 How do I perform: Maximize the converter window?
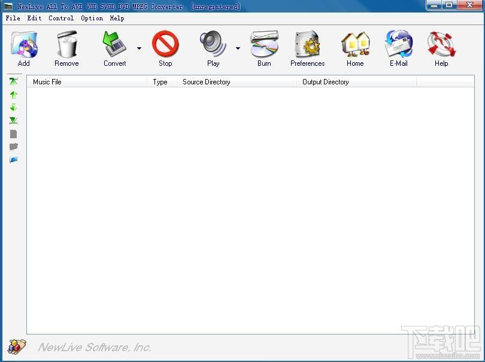point(450,5)
